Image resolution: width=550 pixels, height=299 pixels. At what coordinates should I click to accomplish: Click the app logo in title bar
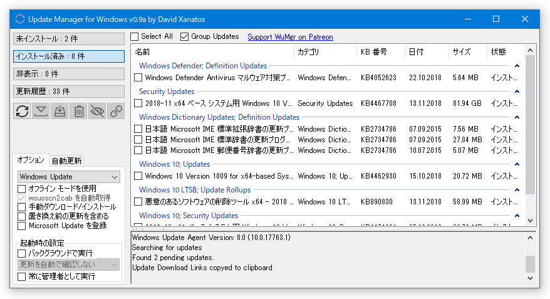click(x=20, y=19)
